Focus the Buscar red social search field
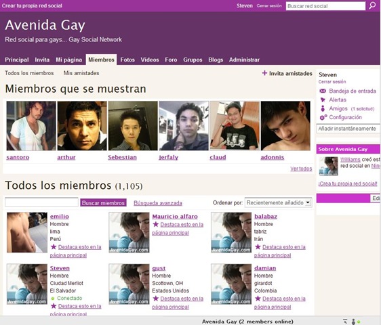The width and height of the screenshot is (381, 325). coord(325,6)
